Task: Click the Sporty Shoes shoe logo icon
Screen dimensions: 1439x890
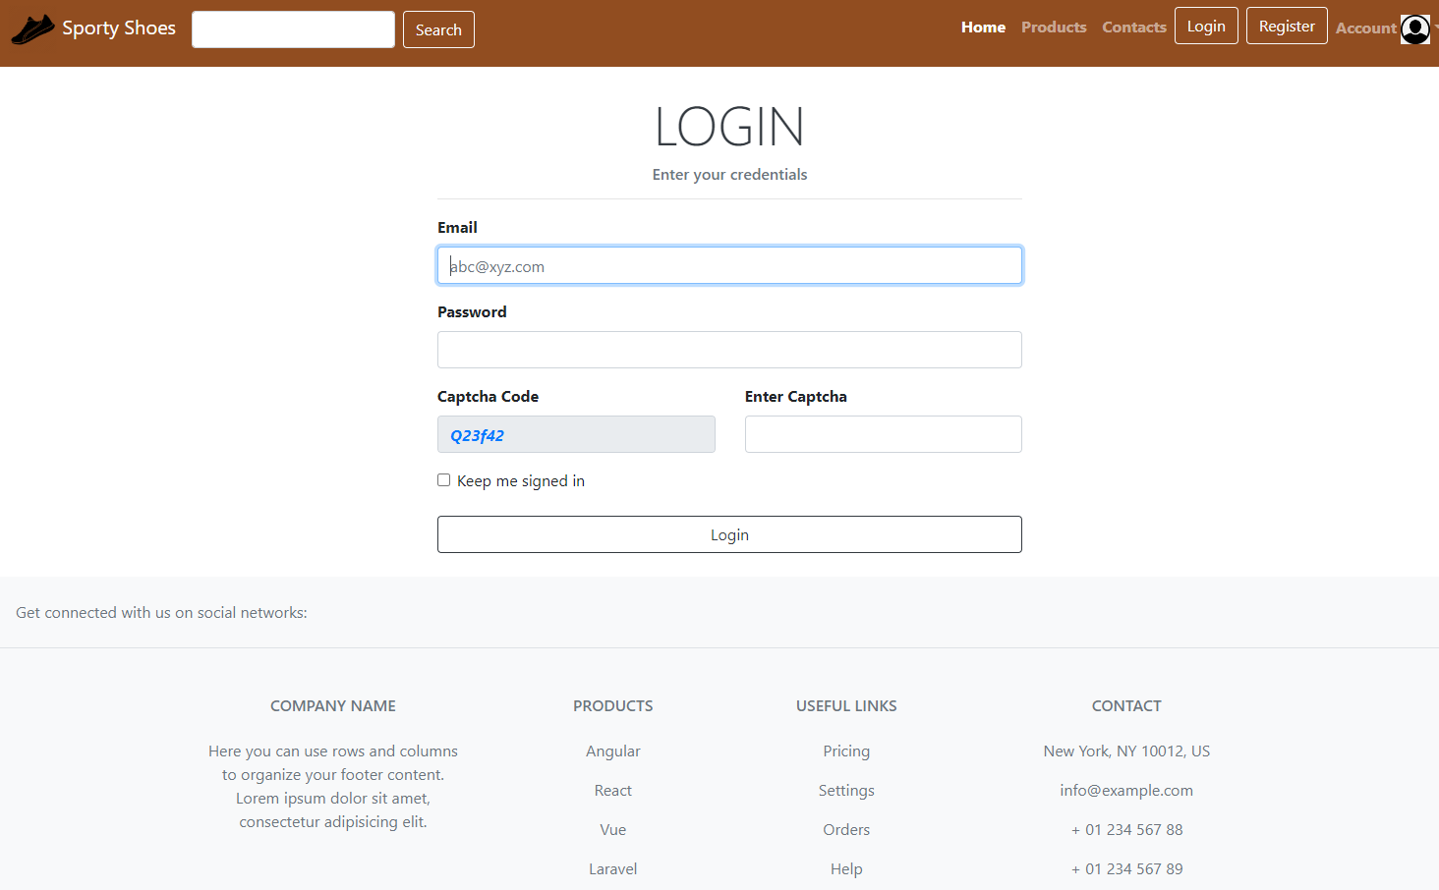Action: pyautogui.click(x=32, y=29)
